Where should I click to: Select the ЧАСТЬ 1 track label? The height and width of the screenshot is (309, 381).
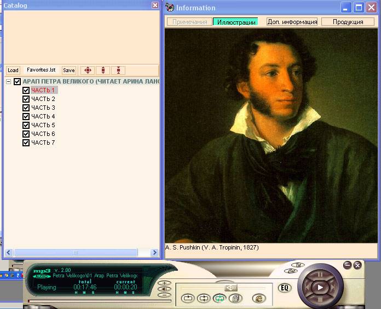44,90
